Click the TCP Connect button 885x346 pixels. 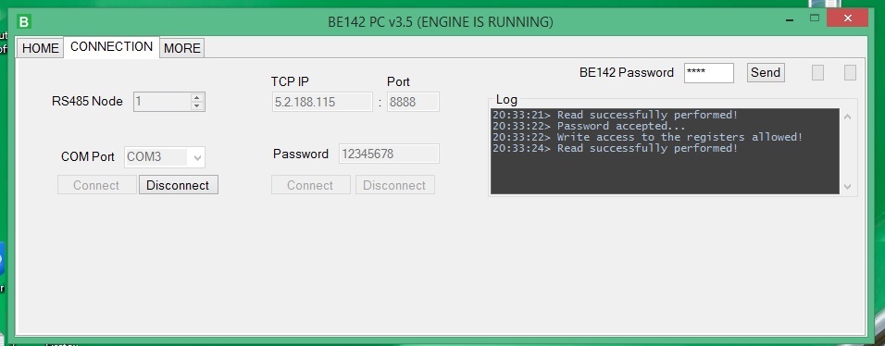(310, 185)
